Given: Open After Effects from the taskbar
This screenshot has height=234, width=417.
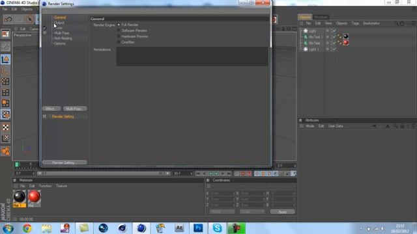Looking at the screenshot, I should 179,228.
